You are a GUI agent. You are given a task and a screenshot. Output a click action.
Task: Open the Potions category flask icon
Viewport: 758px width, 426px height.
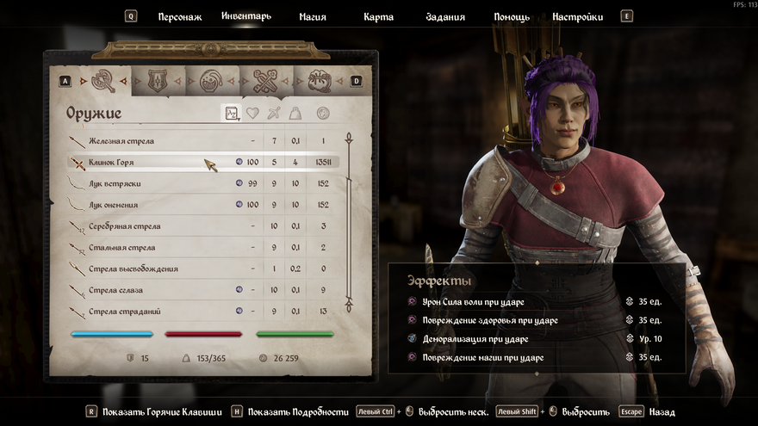211,81
